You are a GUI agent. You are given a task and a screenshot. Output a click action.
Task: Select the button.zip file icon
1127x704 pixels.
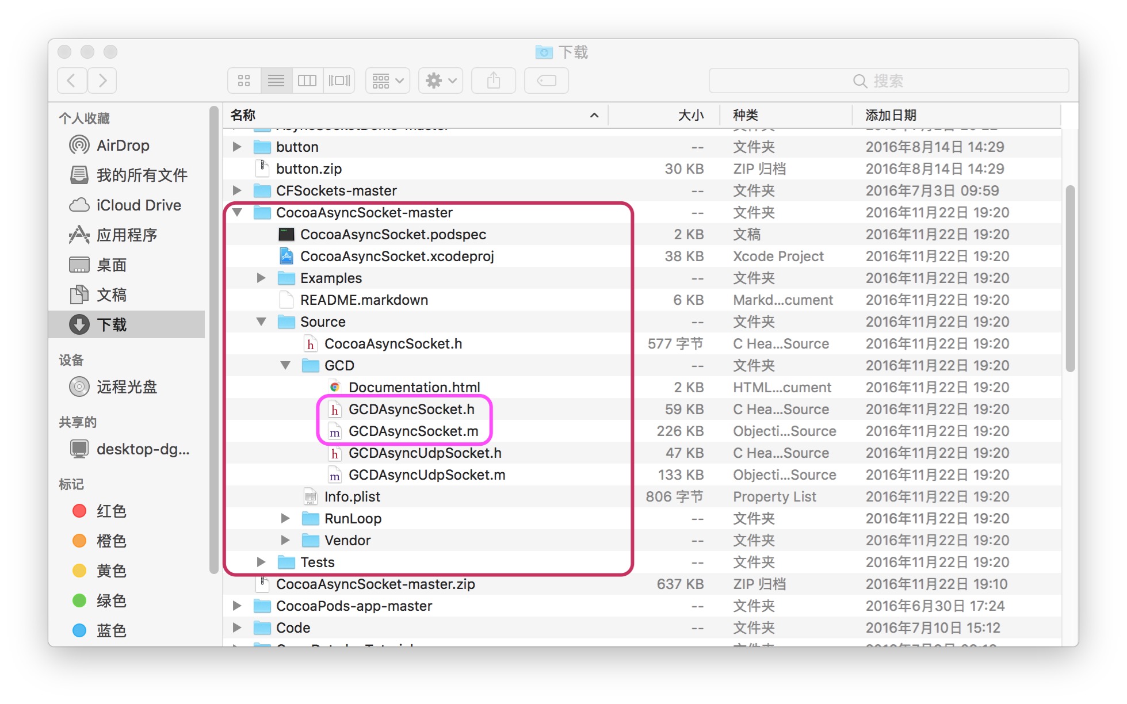(262, 169)
